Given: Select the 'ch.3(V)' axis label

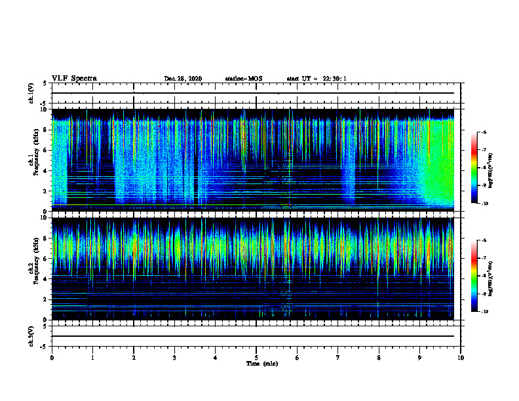Looking at the screenshot, I should click(31, 336).
